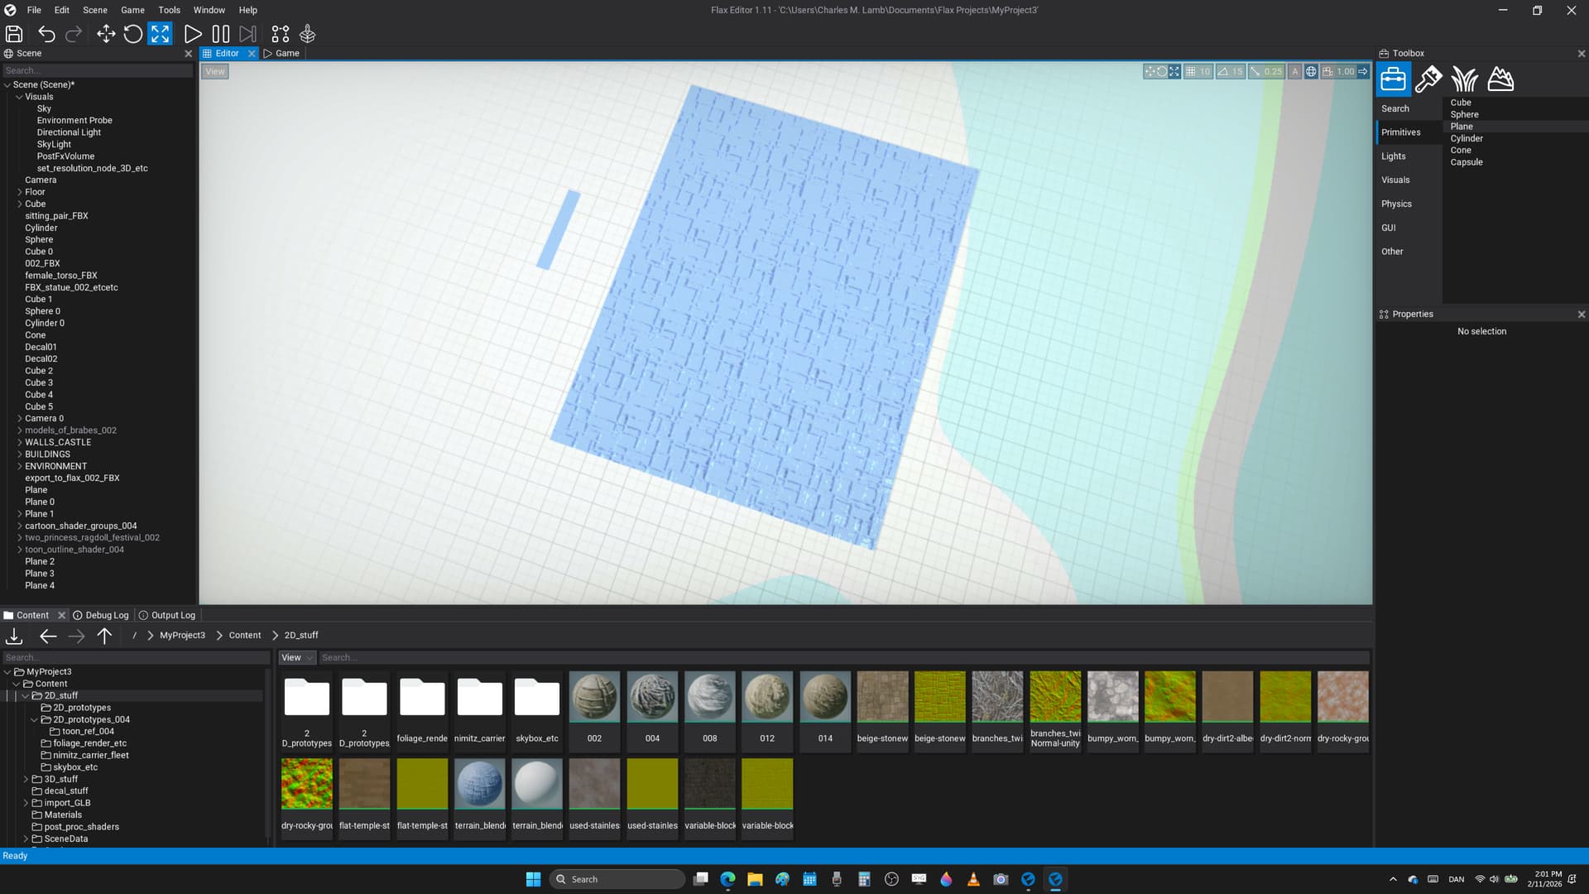Navigate up one folder in Content browser
The width and height of the screenshot is (1589, 894).
104,636
